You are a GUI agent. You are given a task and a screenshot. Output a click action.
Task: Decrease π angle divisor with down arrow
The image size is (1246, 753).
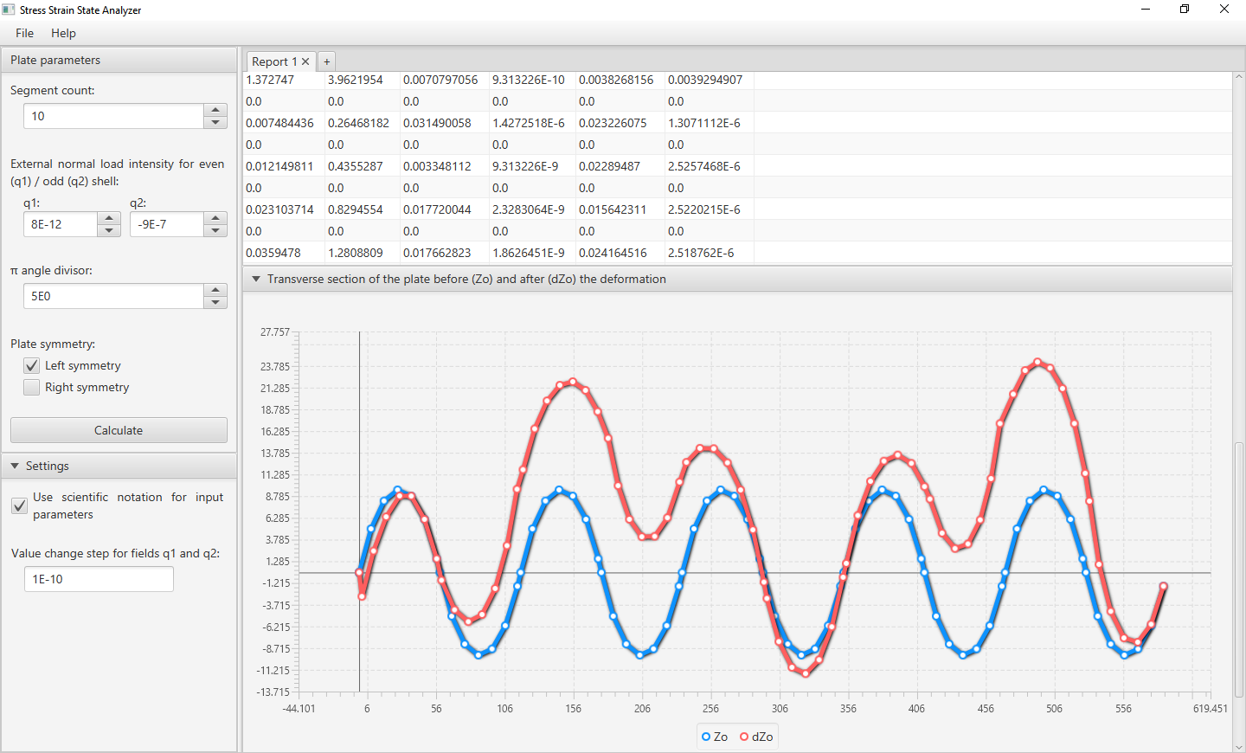(x=215, y=302)
